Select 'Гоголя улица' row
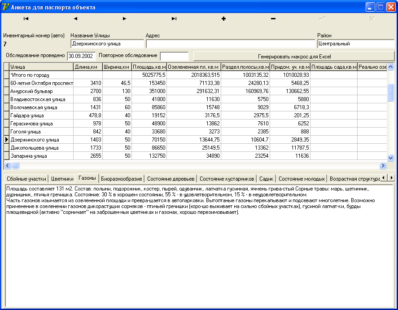 [196, 132]
